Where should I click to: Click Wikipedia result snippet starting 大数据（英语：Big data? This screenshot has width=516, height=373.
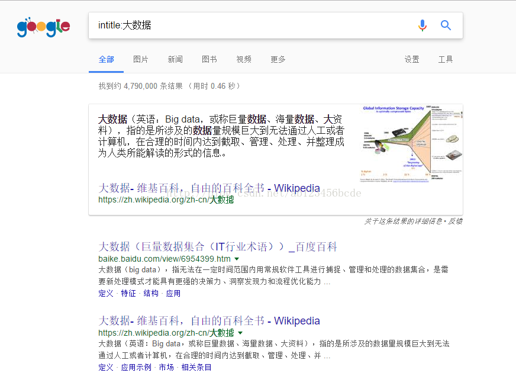[x=274, y=350]
